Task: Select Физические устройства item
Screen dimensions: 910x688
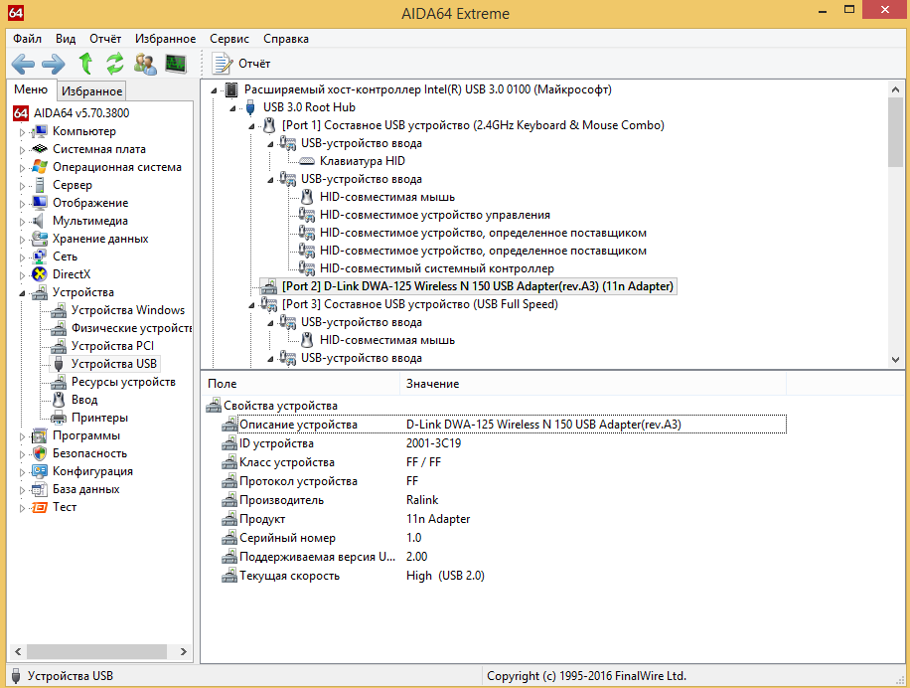Action: click(x=131, y=328)
